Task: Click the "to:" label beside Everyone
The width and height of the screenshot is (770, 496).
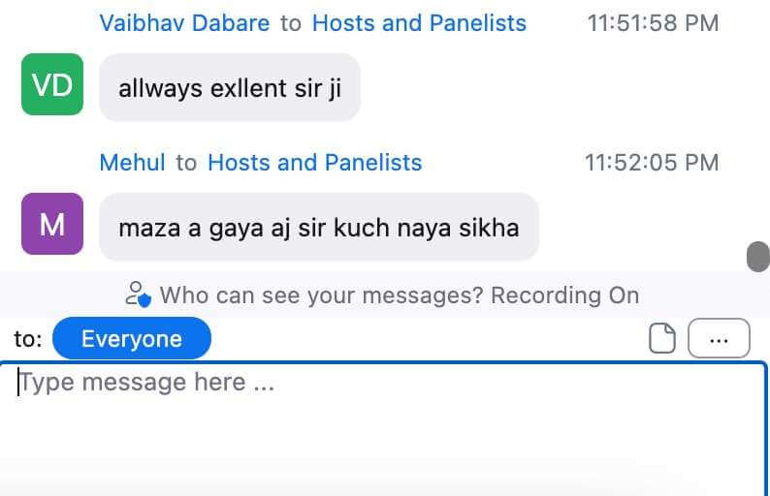Action: (x=28, y=339)
